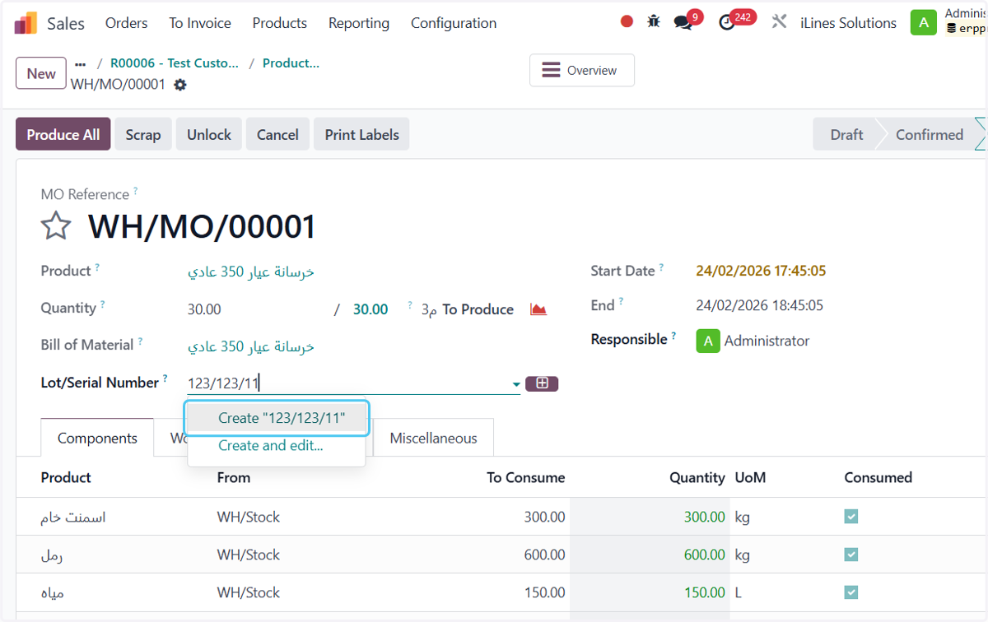This screenshot has height=622, width=988.
Task: Click the red recording dot icon
Action: point(627,22)
